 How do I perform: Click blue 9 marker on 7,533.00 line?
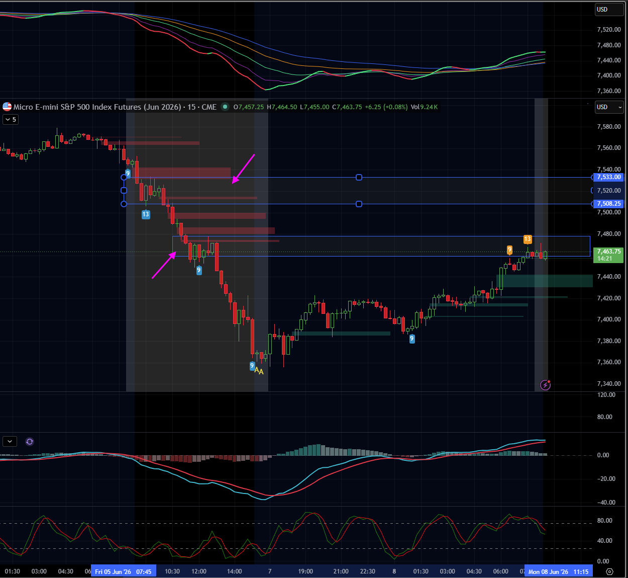pos(128,174)
